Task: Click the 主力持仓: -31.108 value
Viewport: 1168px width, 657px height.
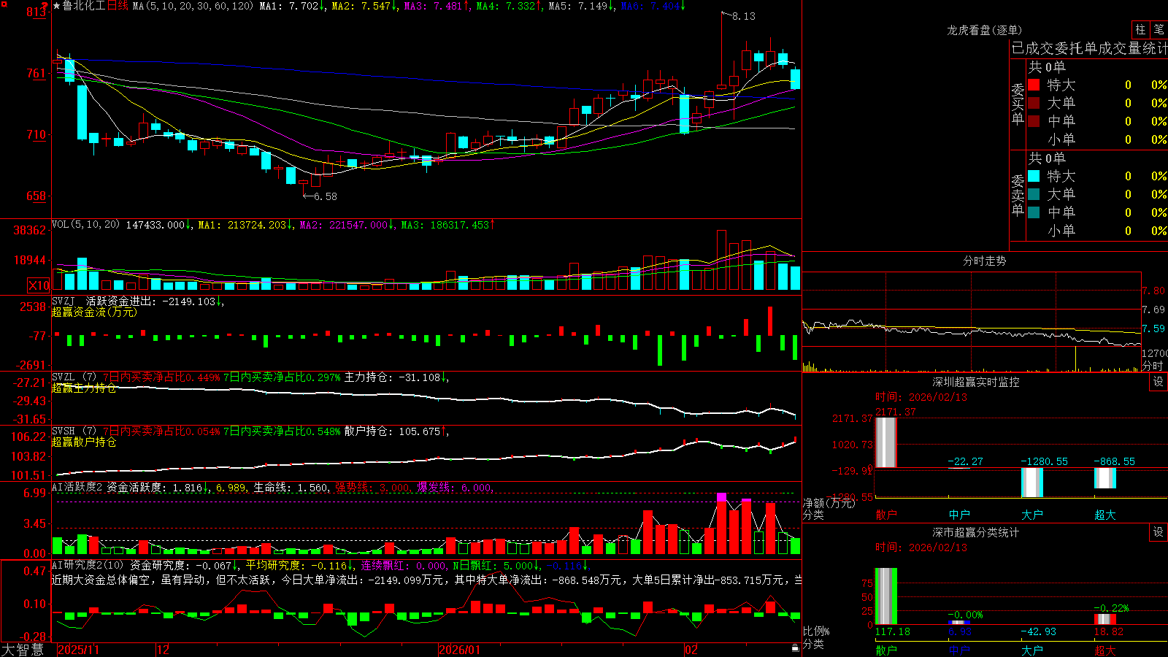Action: (x=396, y=377)
